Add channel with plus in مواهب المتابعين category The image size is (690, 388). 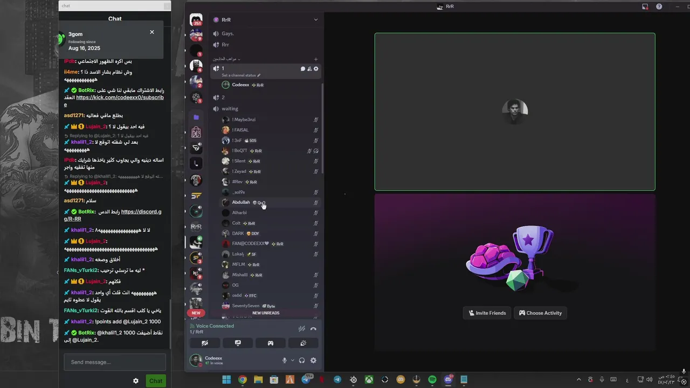tap(316, 59)
